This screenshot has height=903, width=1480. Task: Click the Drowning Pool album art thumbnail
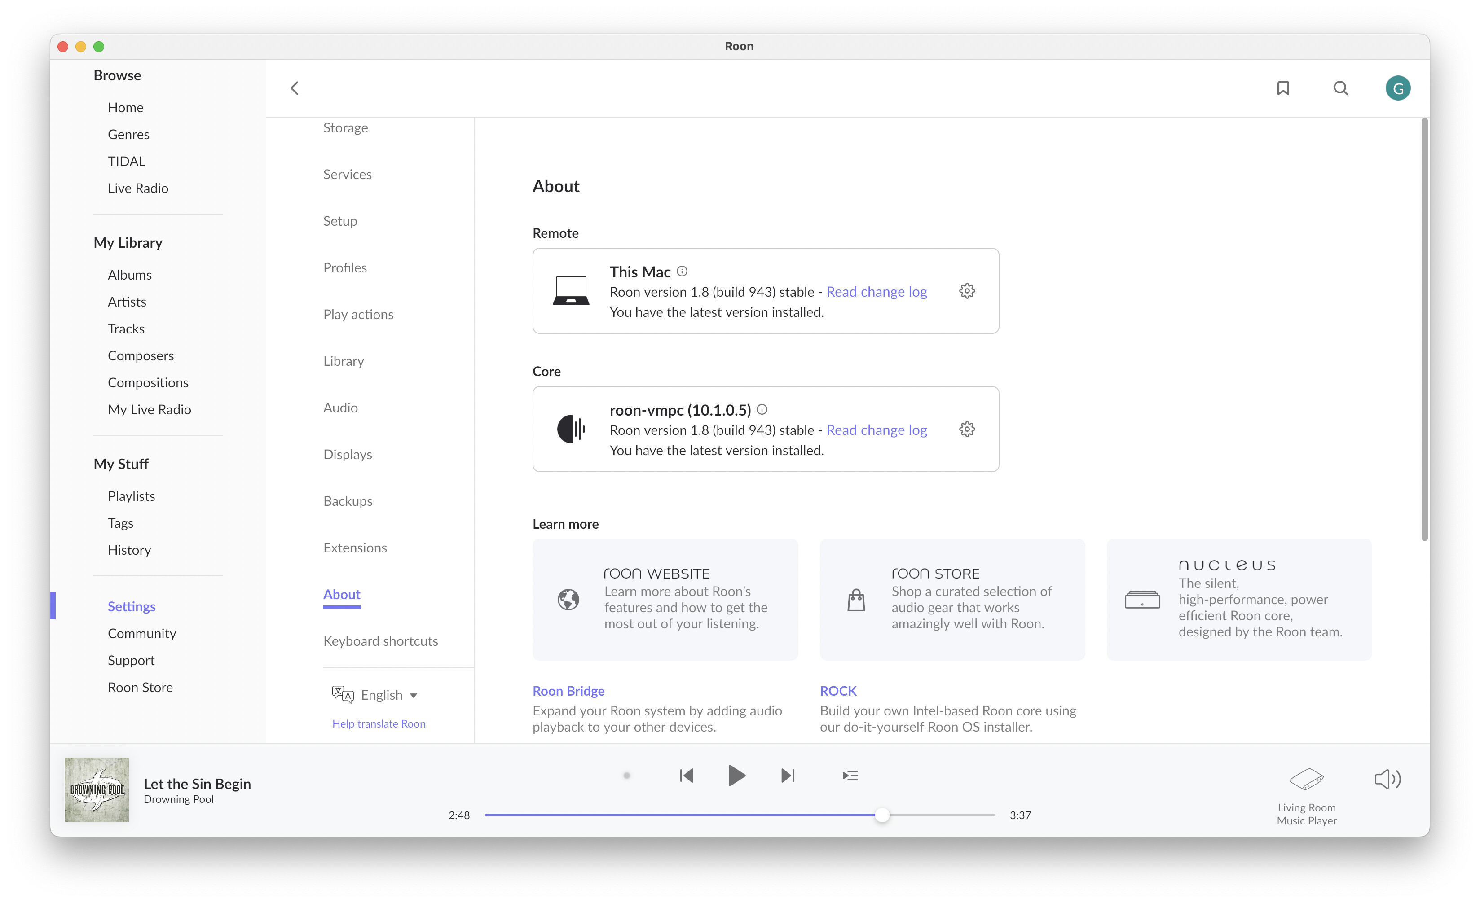click(x=97, y=789)
